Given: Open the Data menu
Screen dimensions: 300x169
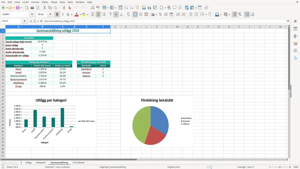Looking at the screenshot, I should tap(62, 2).
